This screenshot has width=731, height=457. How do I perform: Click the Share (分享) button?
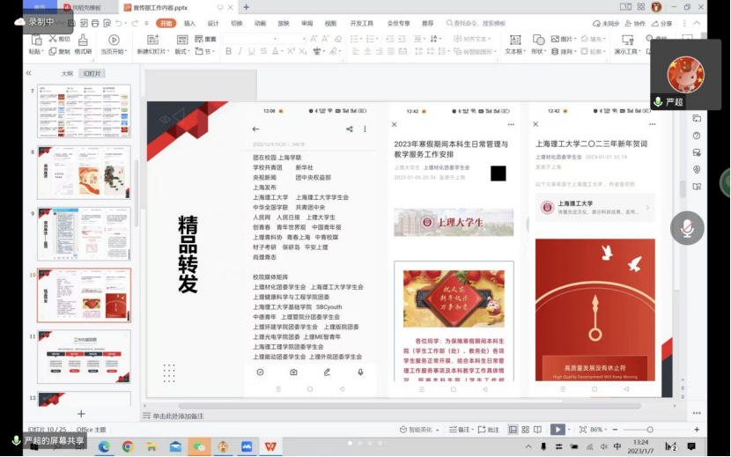pyautogui.click(x=662, y=23)
